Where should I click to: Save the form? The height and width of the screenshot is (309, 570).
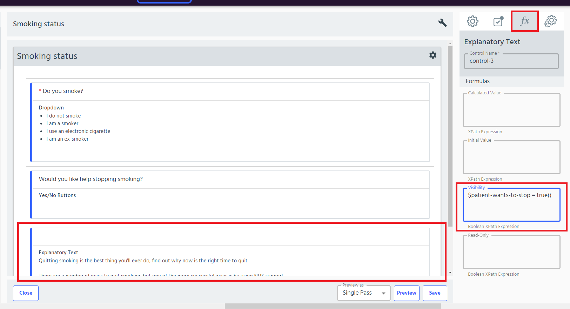[435, 293]
